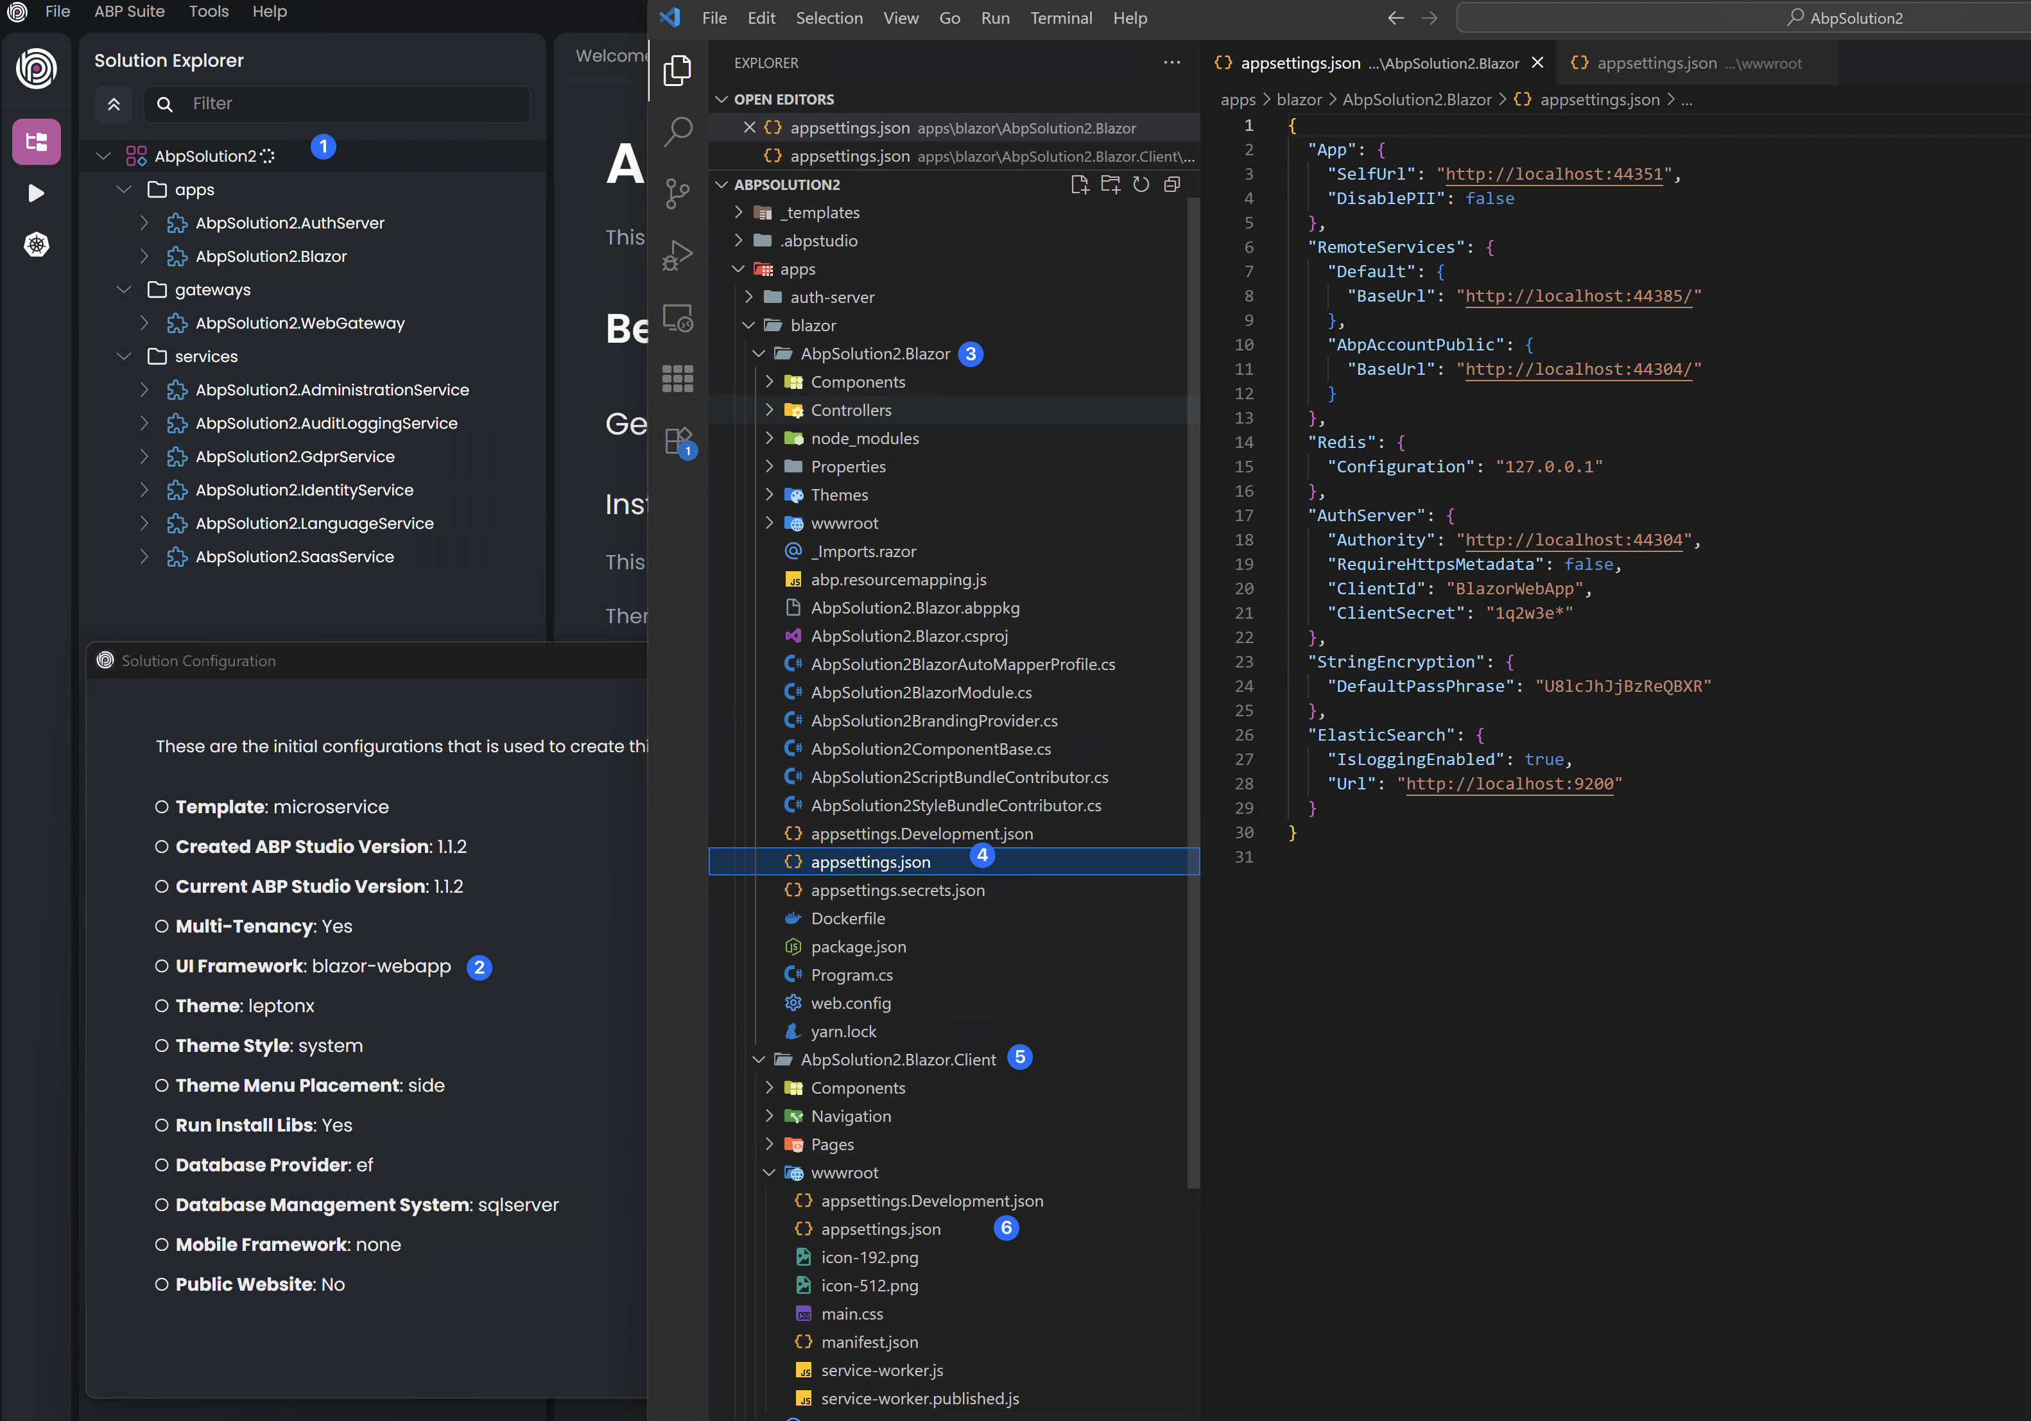Viewport: 2031px width, 1421px height.
Task: Collapse AbpSolution2.Blazor.Client folder
Action: click(x=759, y=1060)
